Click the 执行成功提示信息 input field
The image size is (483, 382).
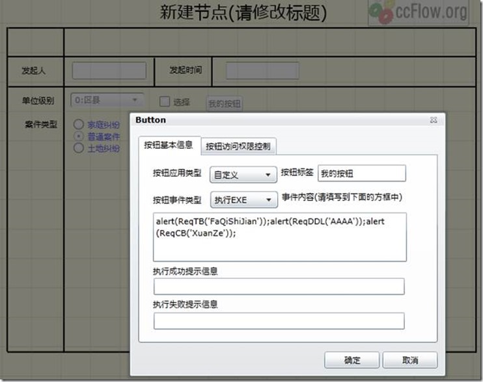(x=279, y=286)
